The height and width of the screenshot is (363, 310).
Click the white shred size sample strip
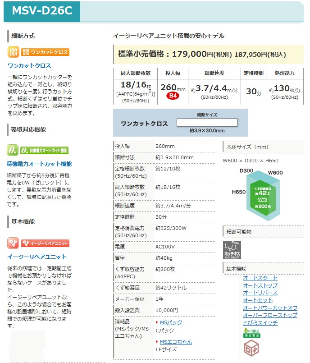click(207, 123)
